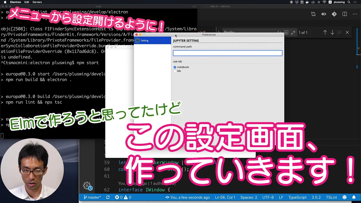
Task: Click the feedback smiley icon
Action: coord(344,197)
